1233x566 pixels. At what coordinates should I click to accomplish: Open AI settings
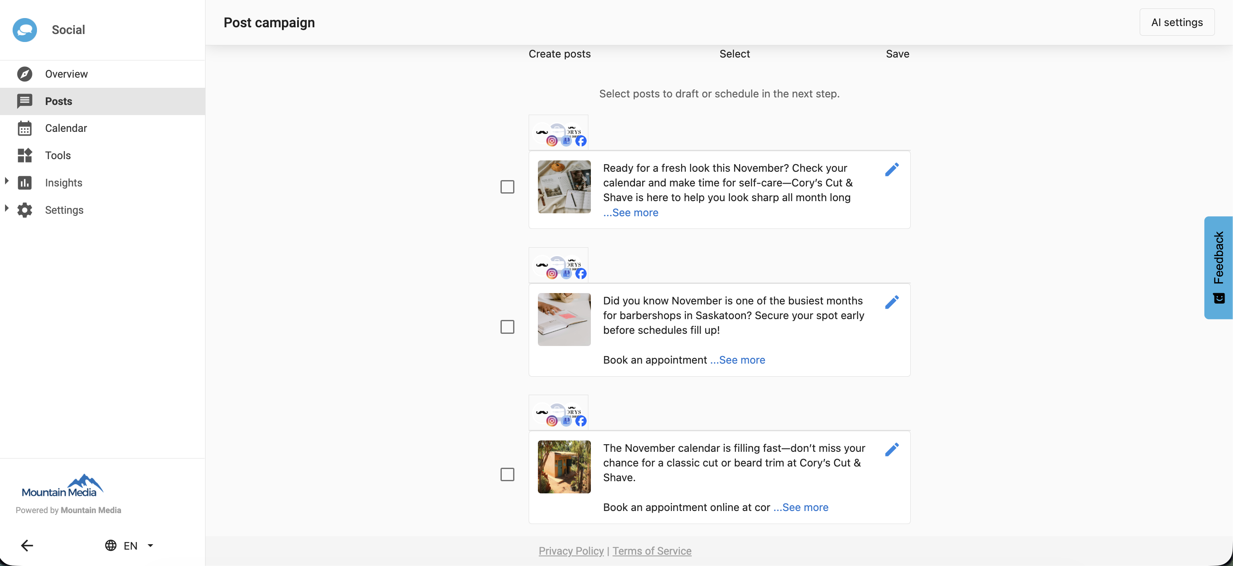tap(1178, 22)
